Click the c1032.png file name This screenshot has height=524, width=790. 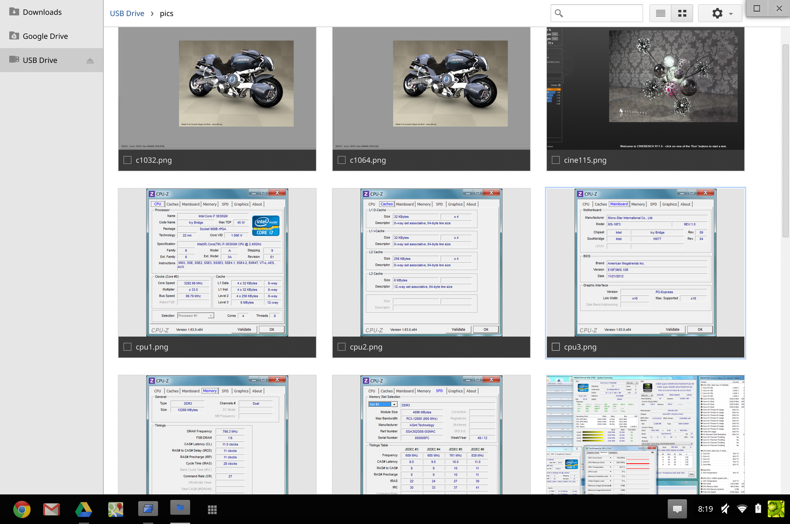(154, 160)
